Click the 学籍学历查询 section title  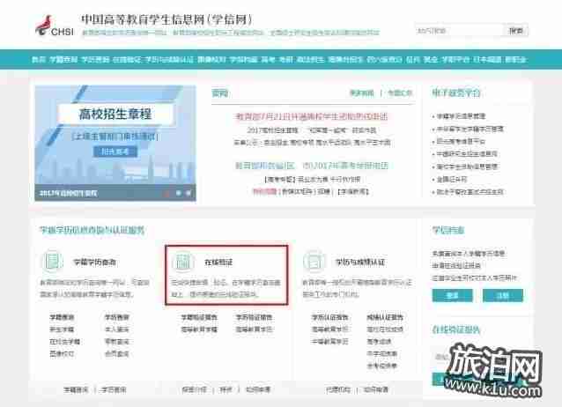pos(94,263)
